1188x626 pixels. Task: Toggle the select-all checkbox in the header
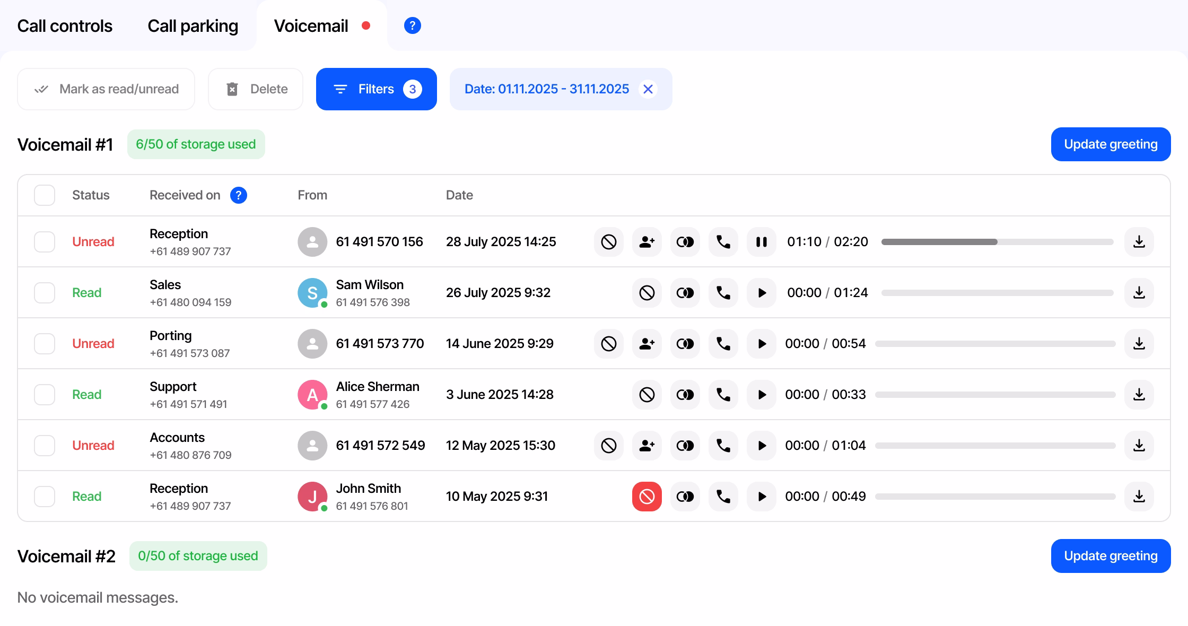click(x=45, y=195)
